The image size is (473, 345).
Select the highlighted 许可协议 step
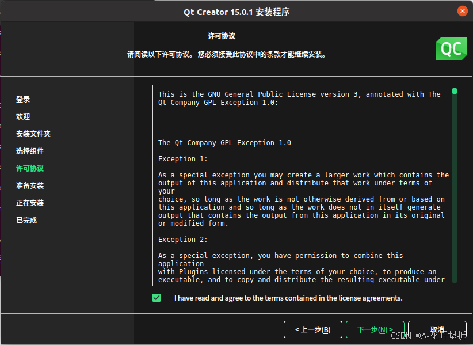[x=30, y=168]
